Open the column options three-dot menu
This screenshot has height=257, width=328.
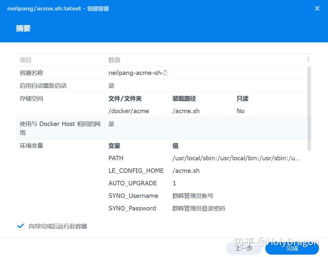(x=308, y=59)
